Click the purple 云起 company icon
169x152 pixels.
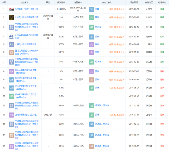click(x=11, y=71)
